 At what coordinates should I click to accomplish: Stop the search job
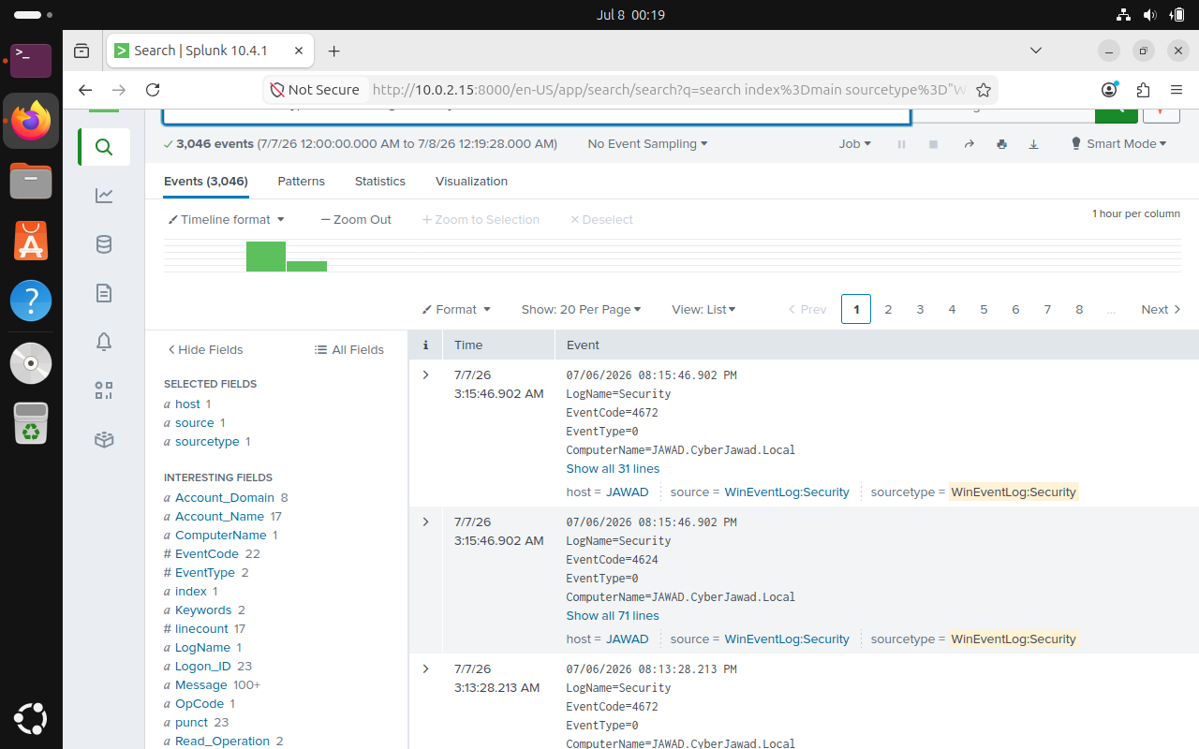coord(933,144)
